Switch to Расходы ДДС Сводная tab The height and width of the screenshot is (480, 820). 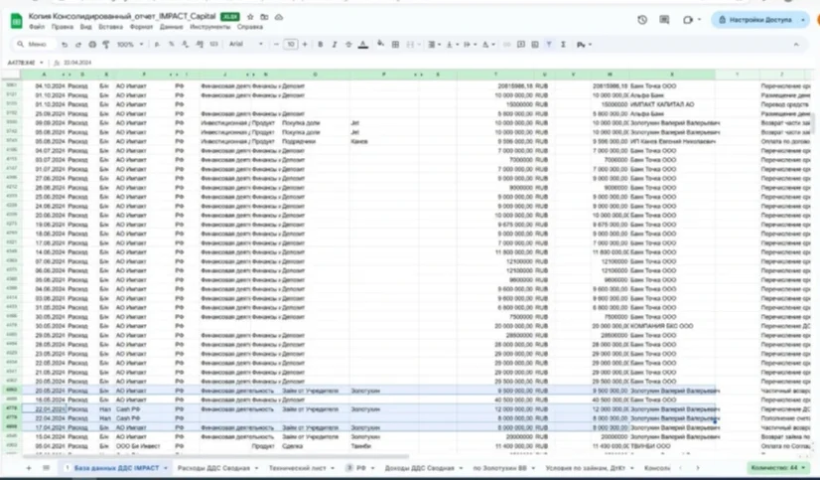click(217, 468)
